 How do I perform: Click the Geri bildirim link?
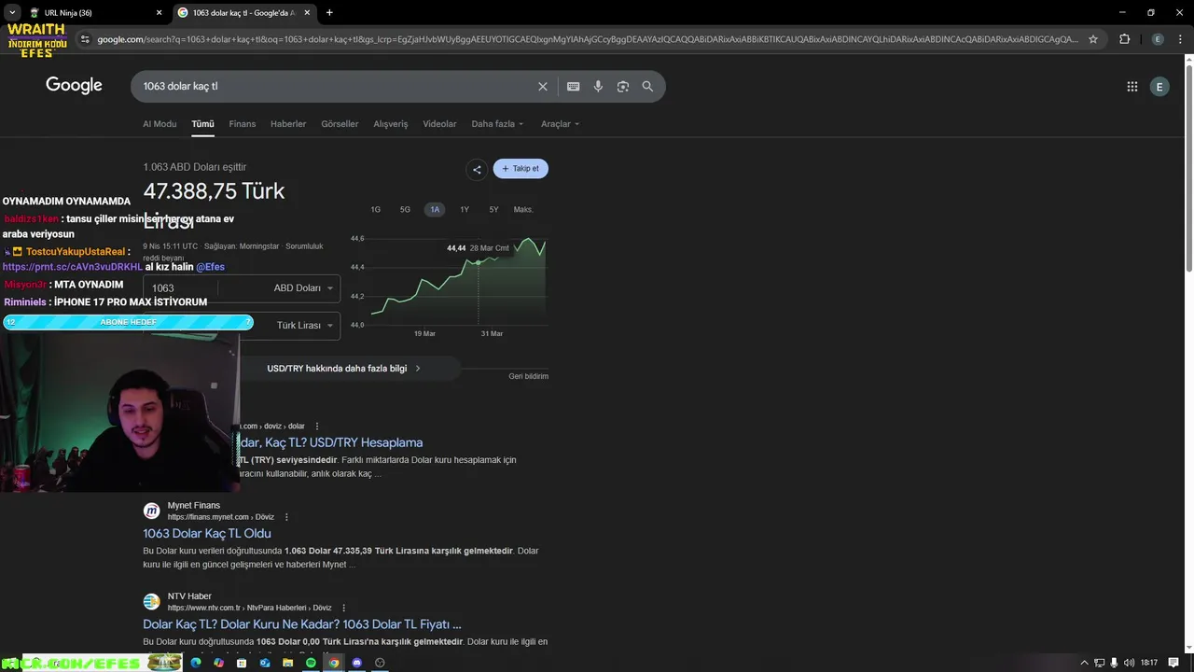tap(528, 376)
